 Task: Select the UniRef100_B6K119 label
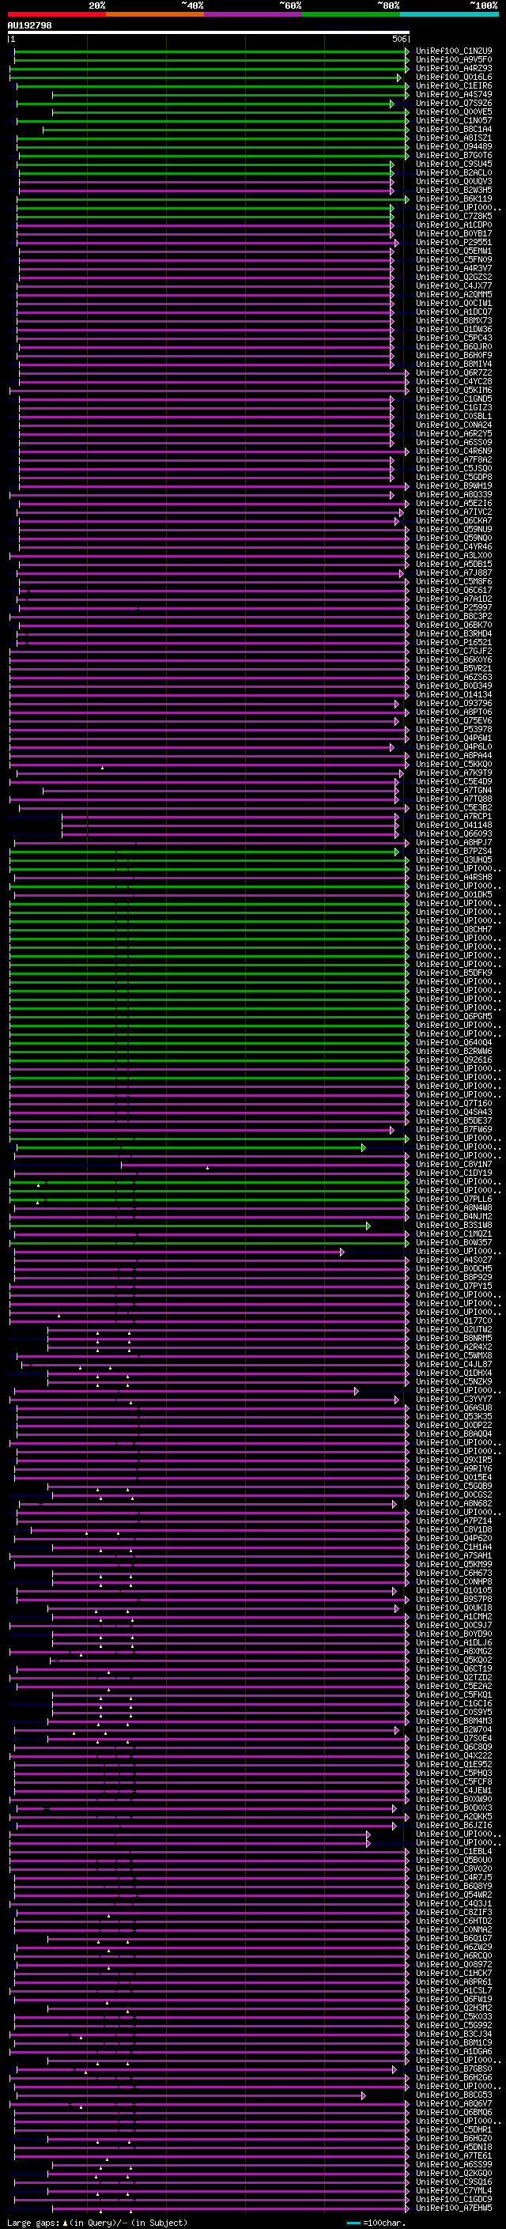click(454, 198)
